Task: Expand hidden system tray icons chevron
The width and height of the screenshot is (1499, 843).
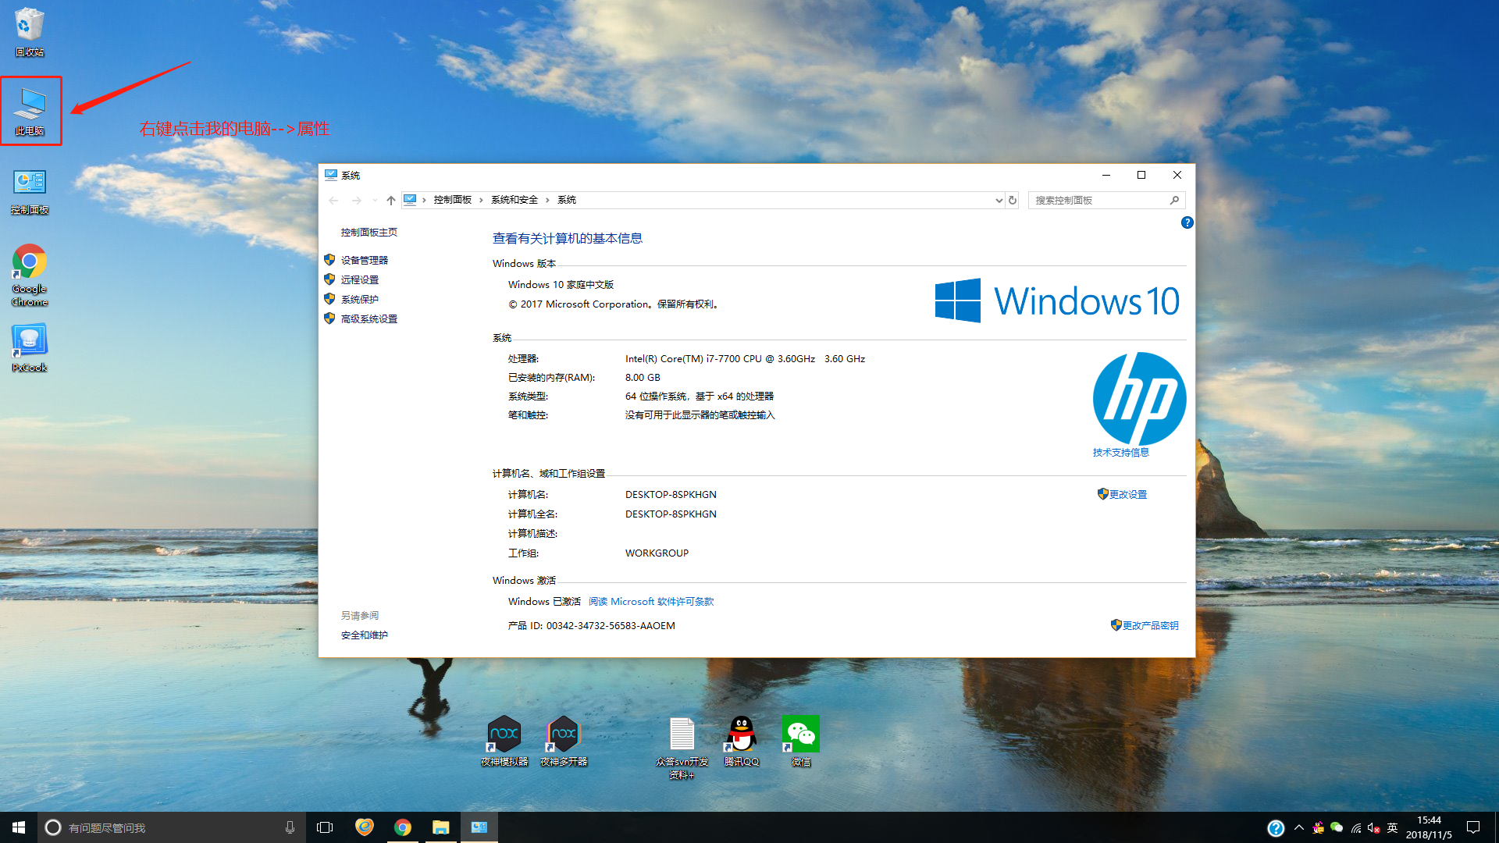Action: 1299,827
